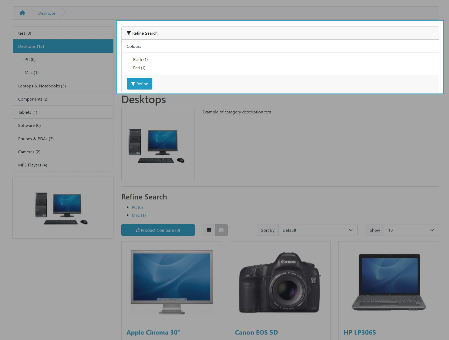This screenshot has width=449, height=340.
Task: Select Desktops (13) in sidebar
Action: coord(63,46)
